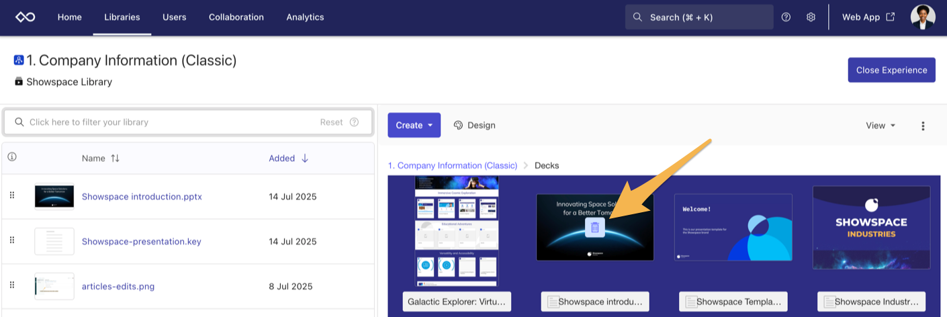
Task: Open the help question mark icon
Action: (786, 17)
